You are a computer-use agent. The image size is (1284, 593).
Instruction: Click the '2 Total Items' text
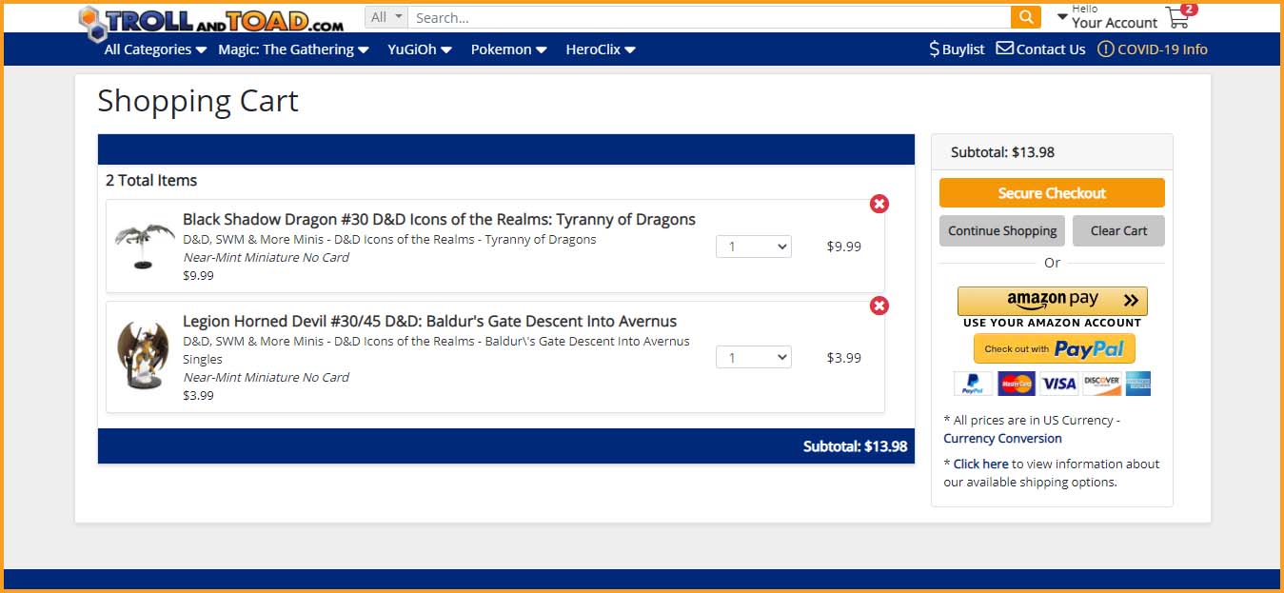(x=151, y=180)
